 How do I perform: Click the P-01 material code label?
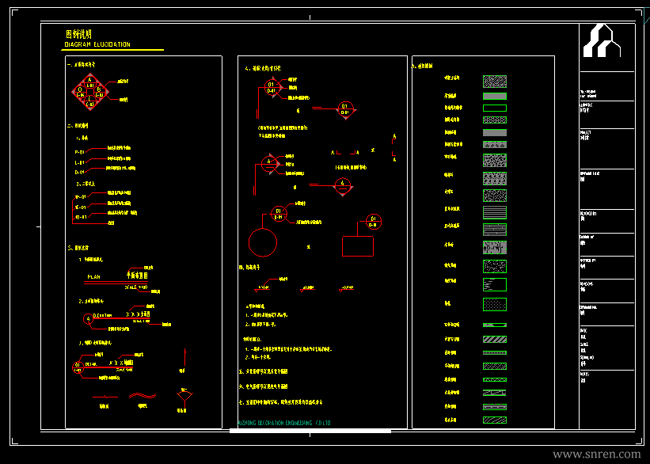coord(80,152)
